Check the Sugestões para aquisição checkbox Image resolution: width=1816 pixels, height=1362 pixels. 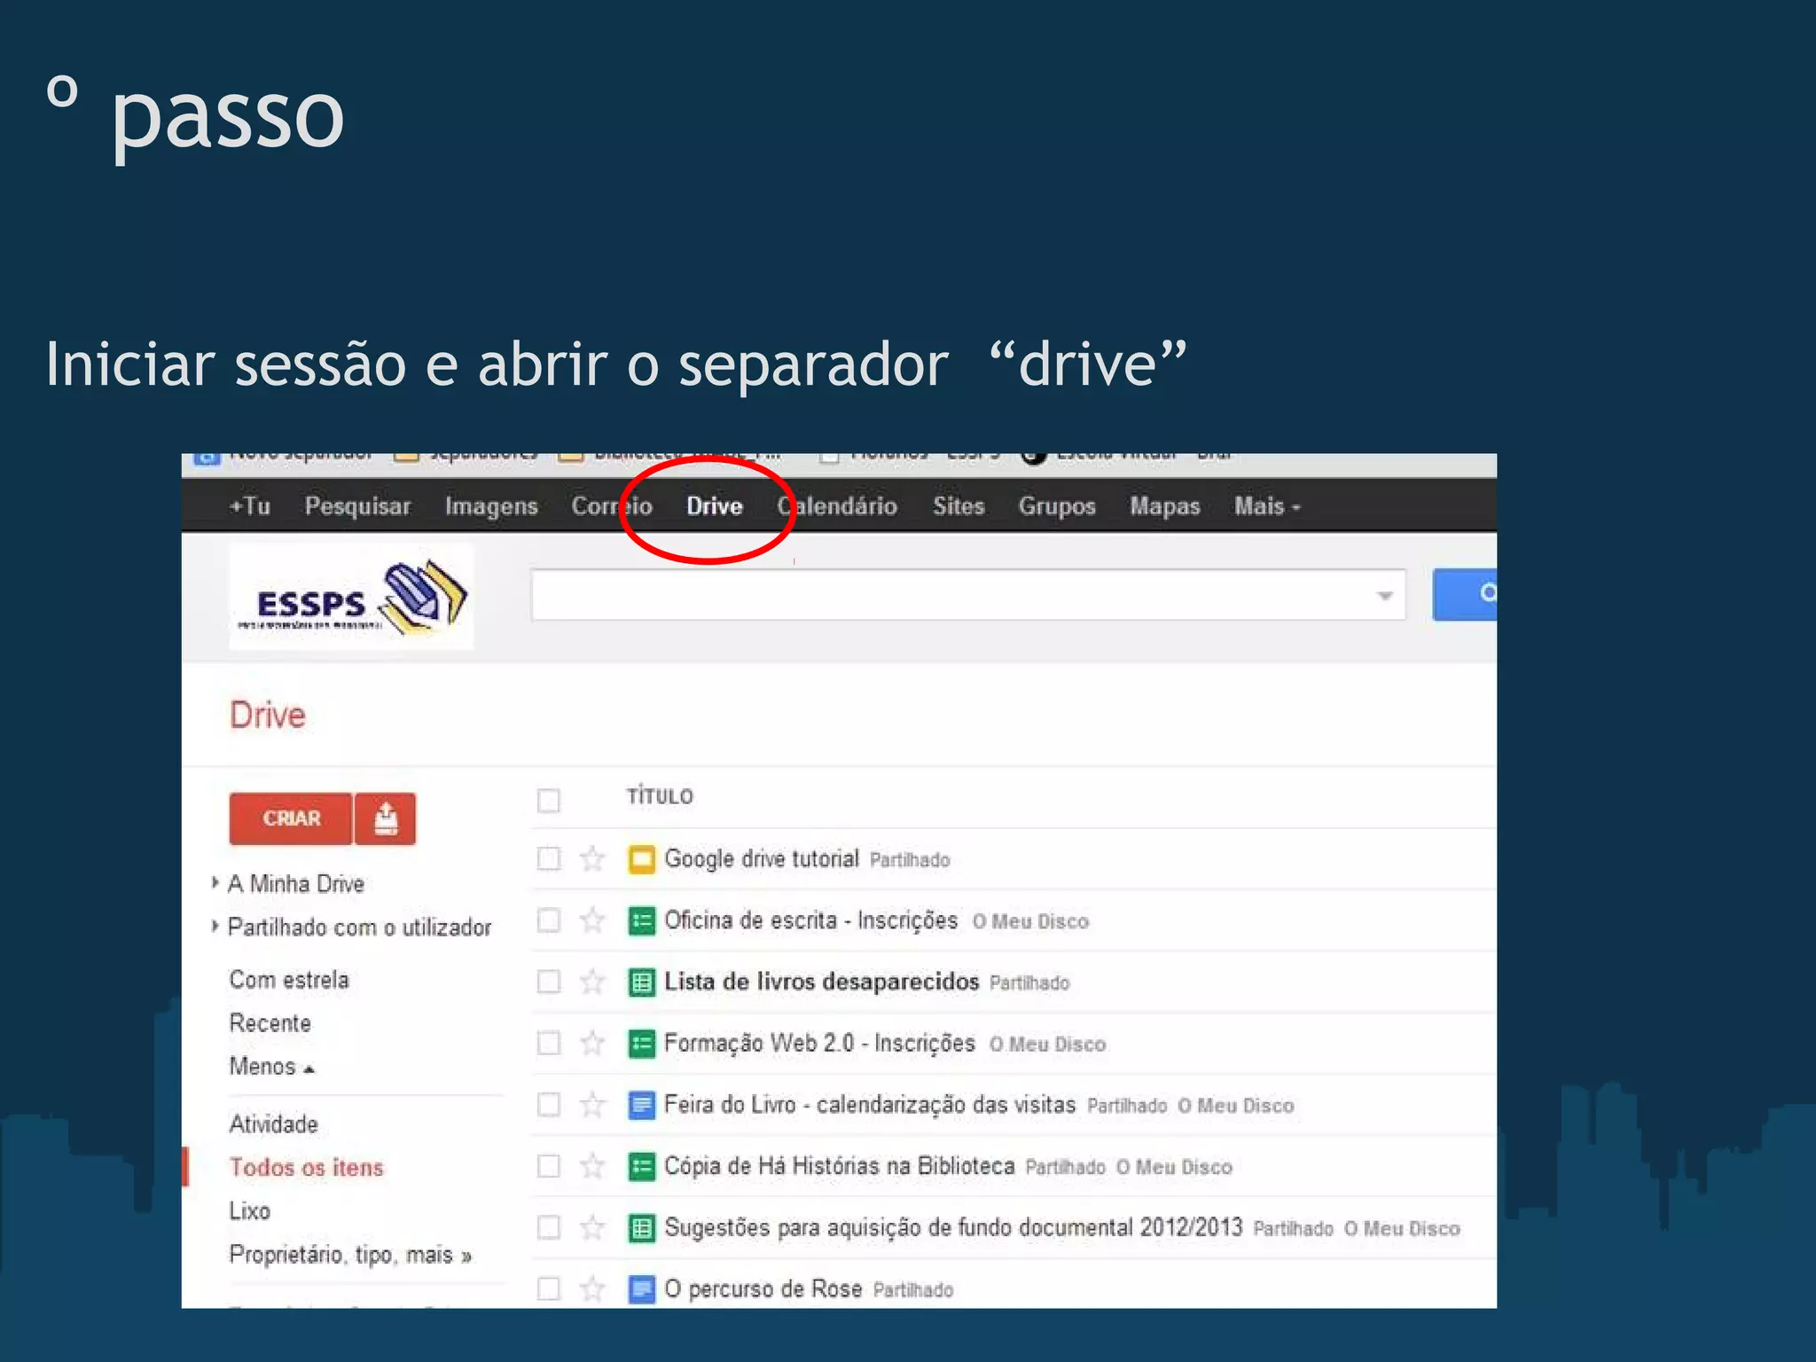[x=549, y=1228]
